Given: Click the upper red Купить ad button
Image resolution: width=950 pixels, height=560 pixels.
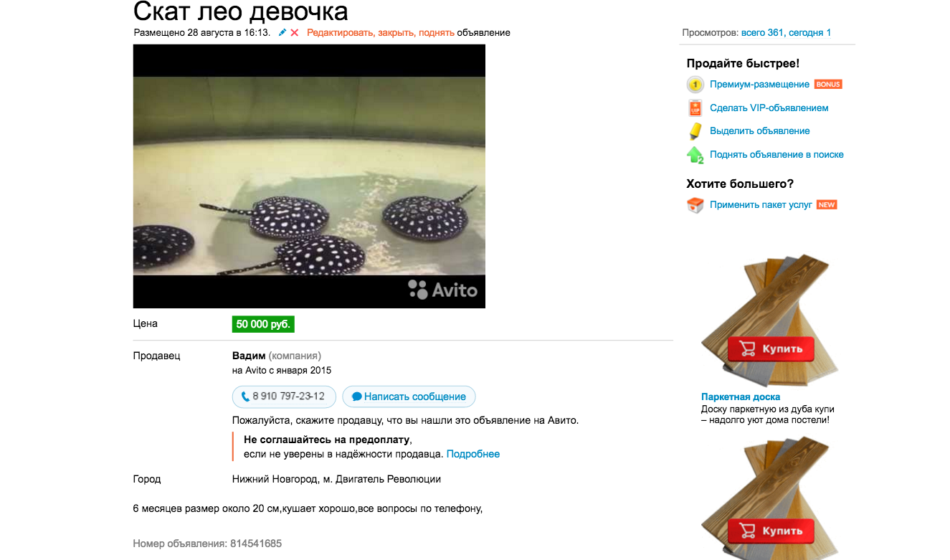Looking at the screenshot, I should (x=771, y=349).
